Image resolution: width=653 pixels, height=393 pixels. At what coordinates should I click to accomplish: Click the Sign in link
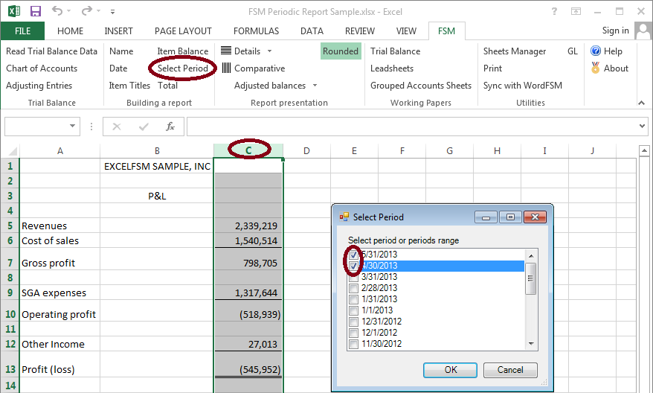click(616, 31)
